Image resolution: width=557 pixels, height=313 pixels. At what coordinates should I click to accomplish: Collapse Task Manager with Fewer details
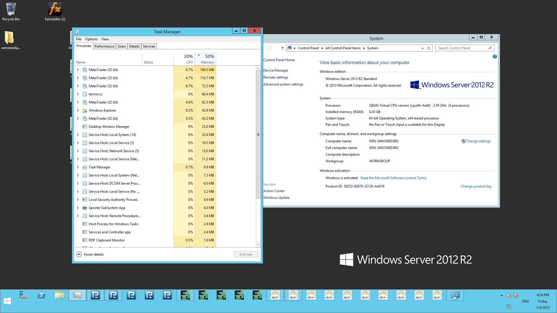(90, 254)
